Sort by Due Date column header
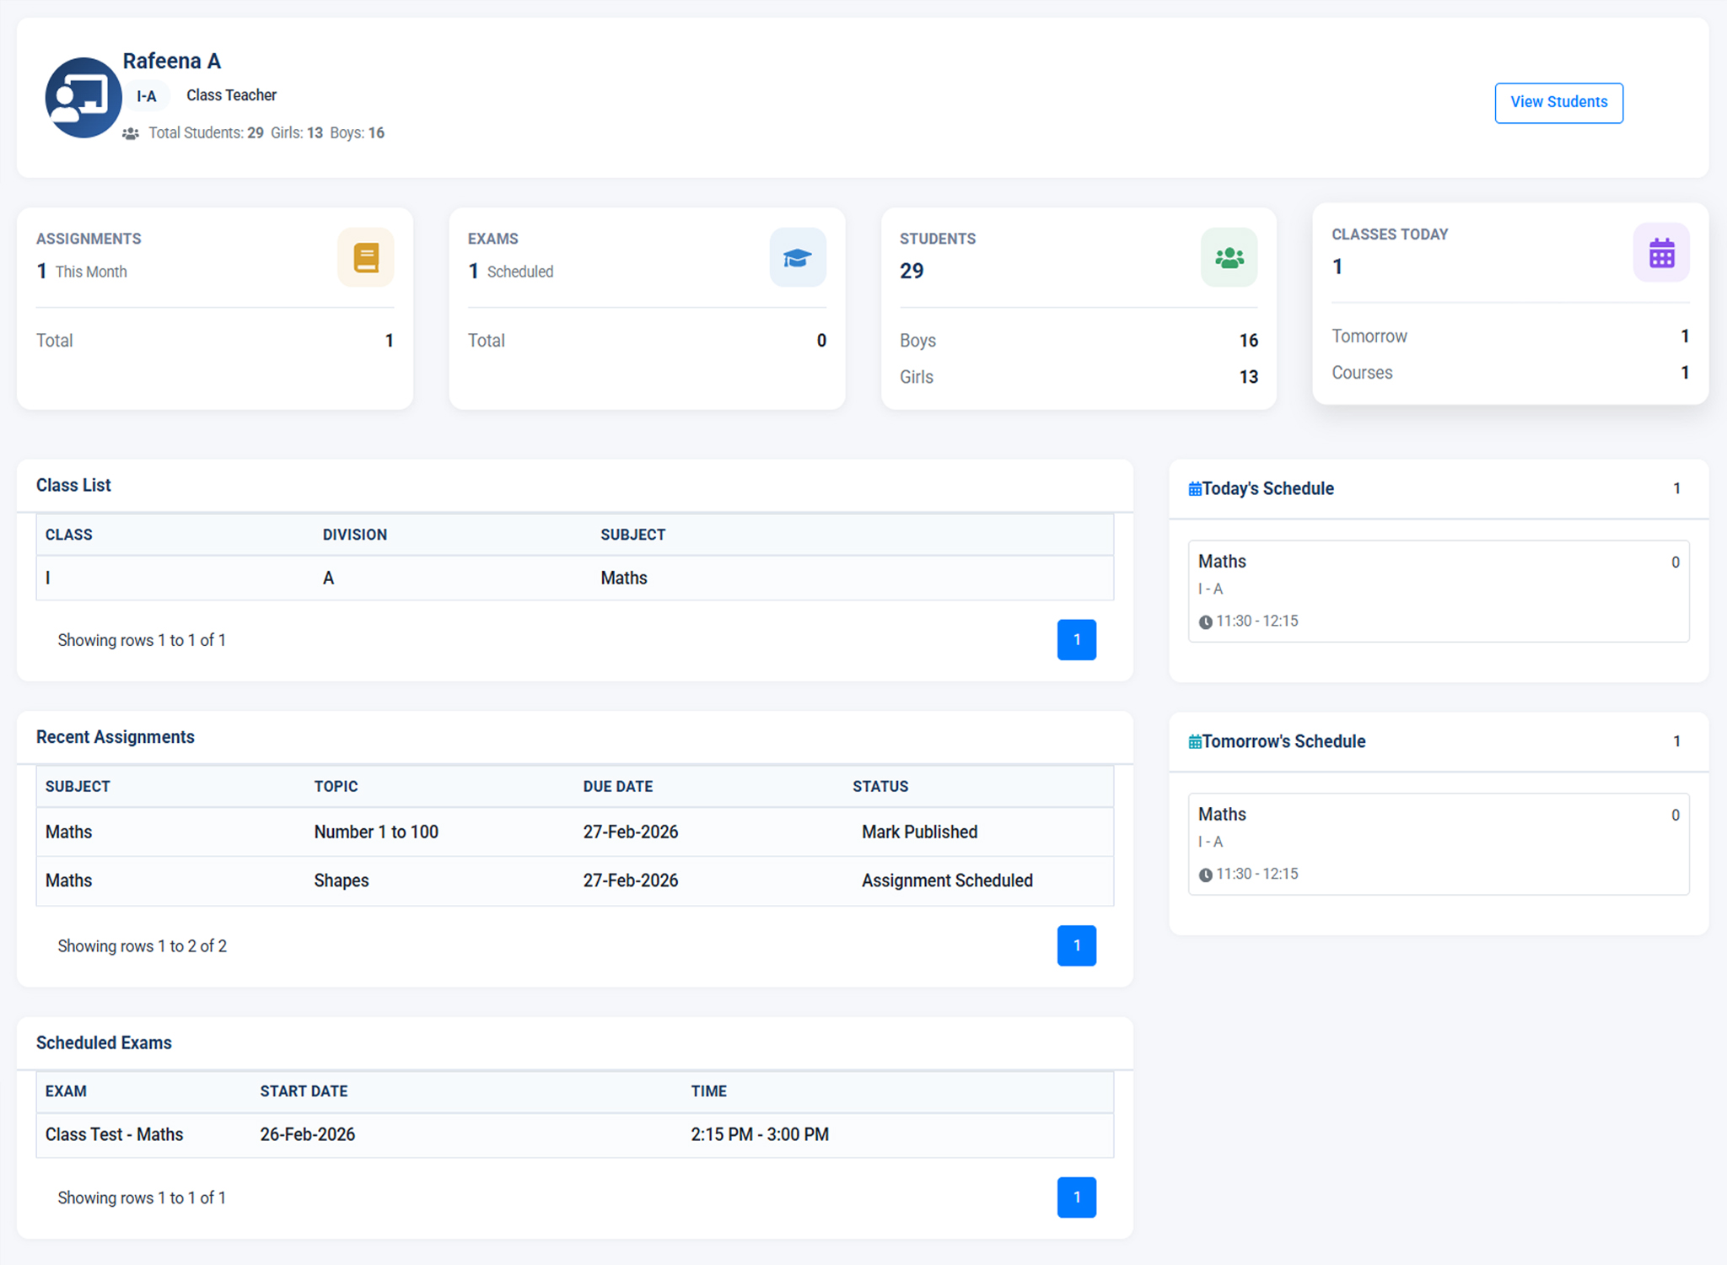 click(x=617, y=786)
